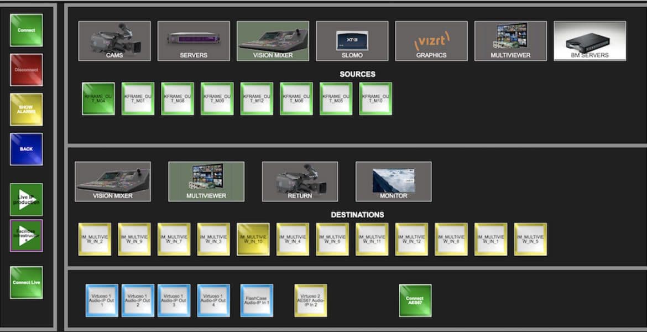This screenshot has height=332, width=647.
Task: Select VISION MIXER in the destinations panel
Action: click(113, 181)
